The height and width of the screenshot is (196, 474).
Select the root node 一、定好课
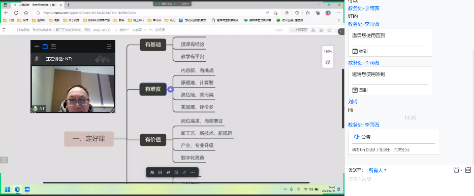pyautogui.click(x=89, y=139)
